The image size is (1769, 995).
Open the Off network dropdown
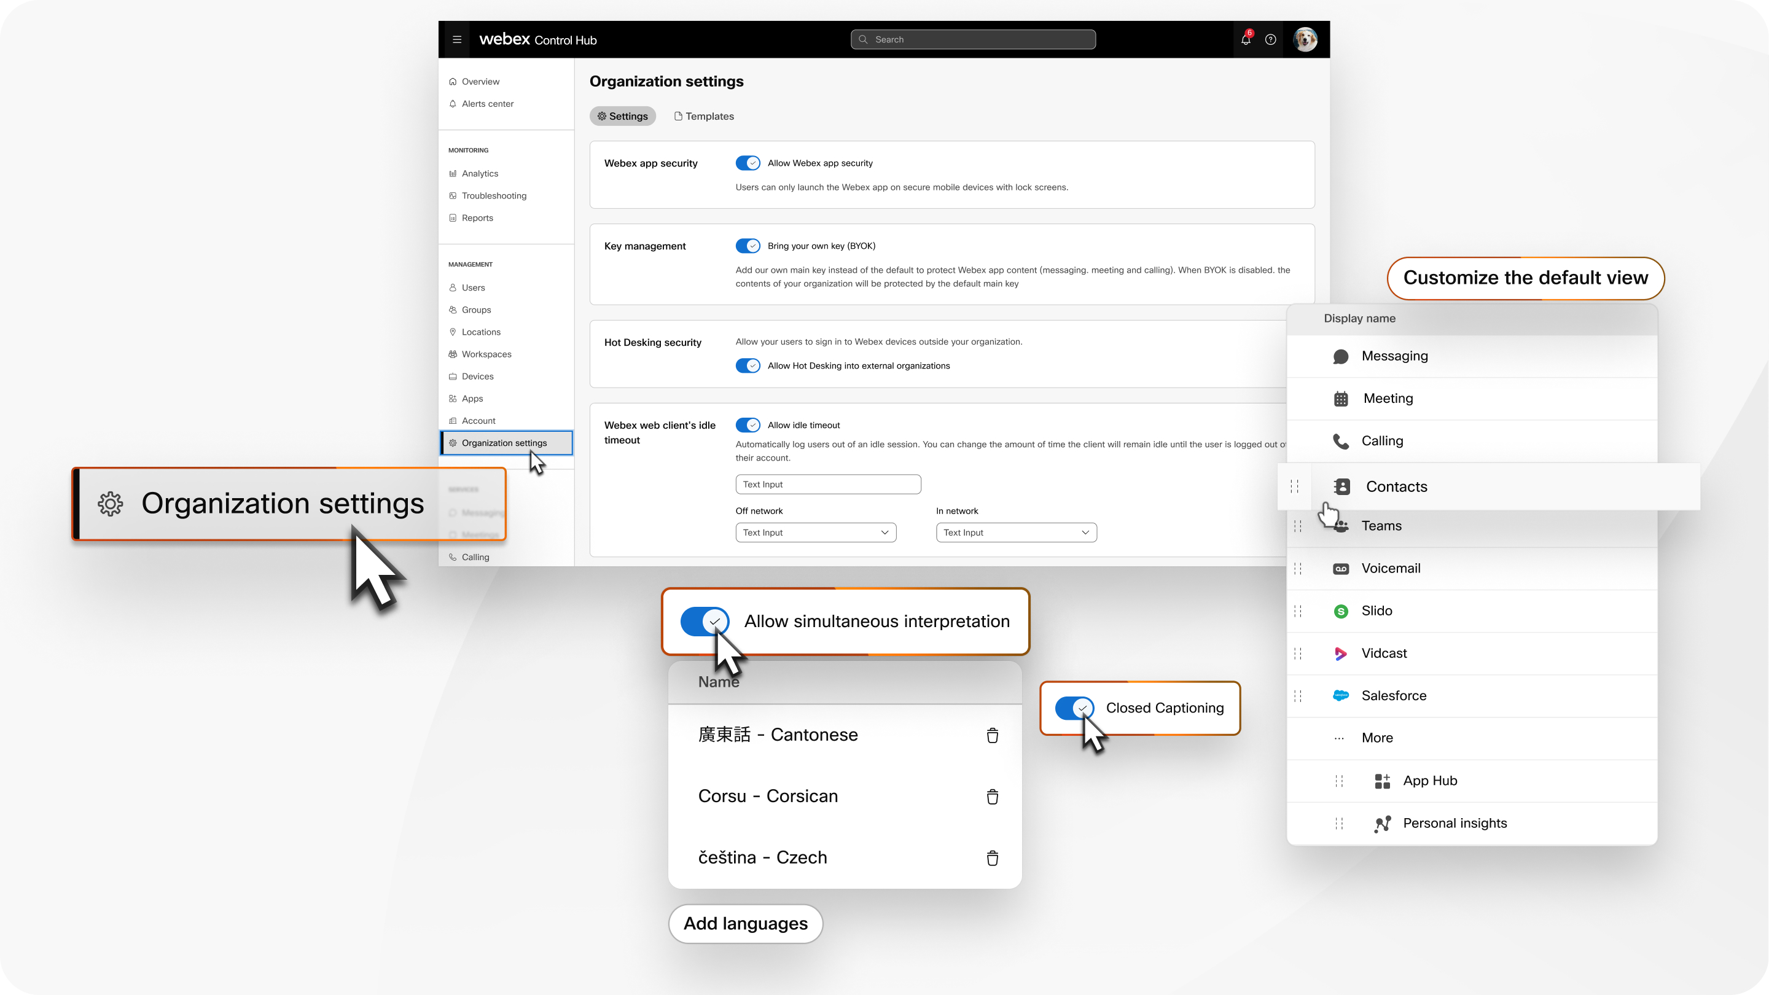pyautogui.click(x=815, y=532)
